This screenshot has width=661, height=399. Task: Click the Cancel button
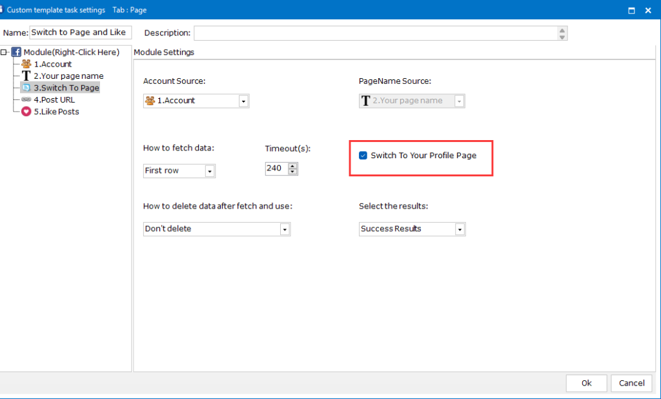click(x=631, y=383)
